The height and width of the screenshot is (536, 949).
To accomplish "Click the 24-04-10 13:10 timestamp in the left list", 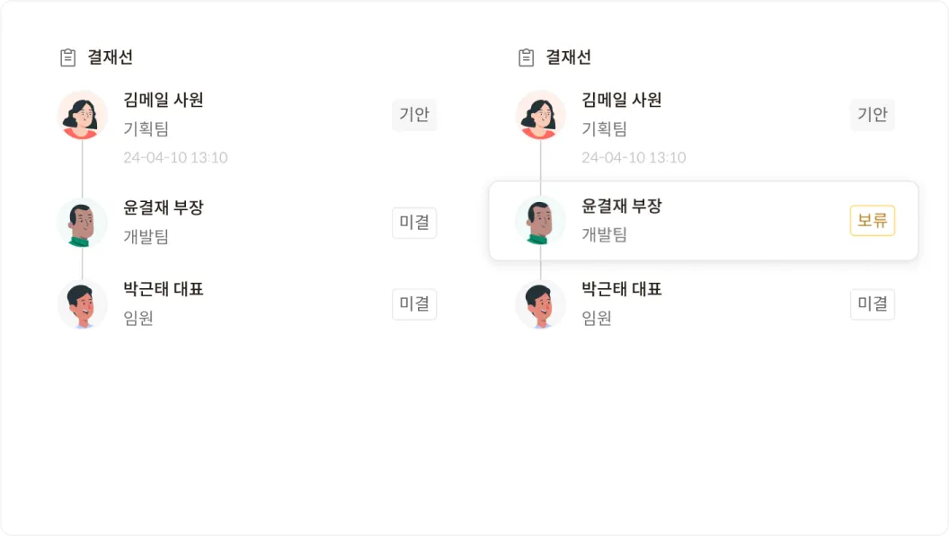I will pos(175,158).
